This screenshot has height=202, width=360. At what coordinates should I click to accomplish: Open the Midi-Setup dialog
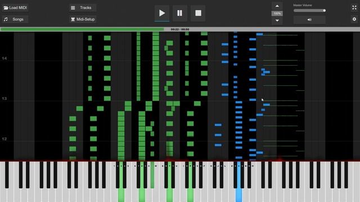(83, 19)
